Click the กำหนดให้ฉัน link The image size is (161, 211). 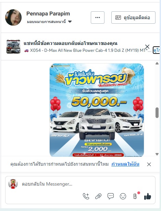pos(125,164)
